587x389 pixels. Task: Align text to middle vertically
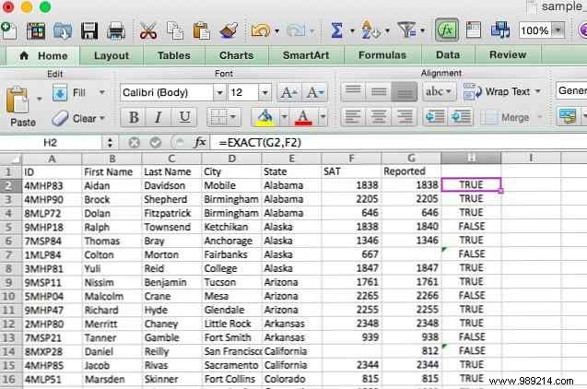(379, 91)
